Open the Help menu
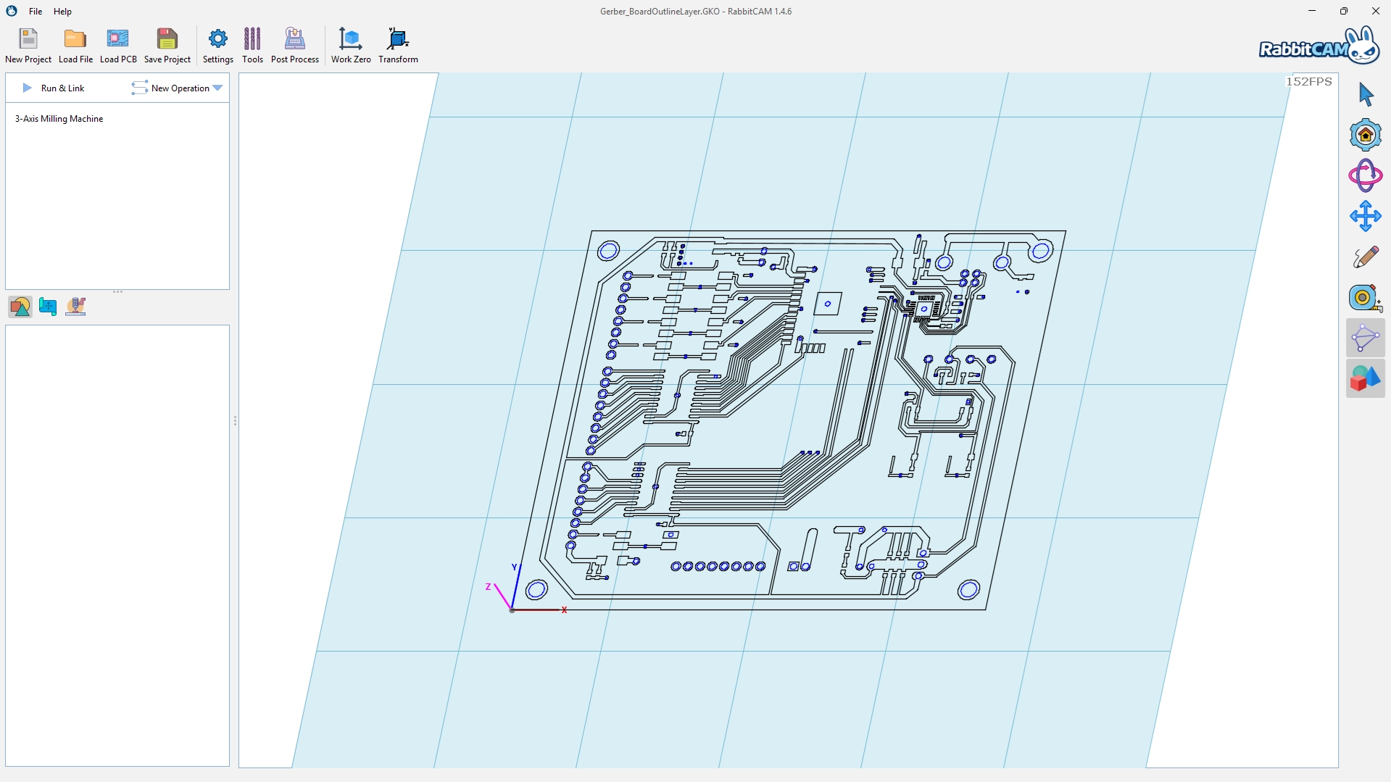 62,12
